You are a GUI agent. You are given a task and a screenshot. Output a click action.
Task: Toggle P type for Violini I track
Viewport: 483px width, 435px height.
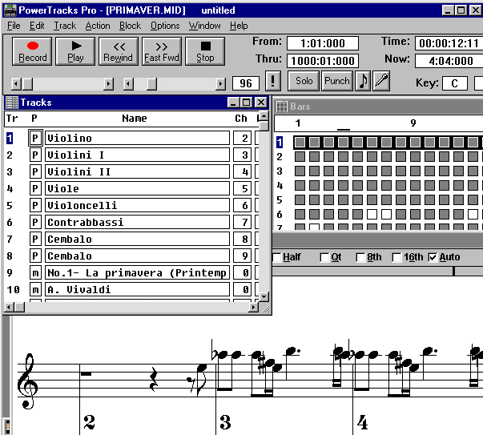(35, 155)
